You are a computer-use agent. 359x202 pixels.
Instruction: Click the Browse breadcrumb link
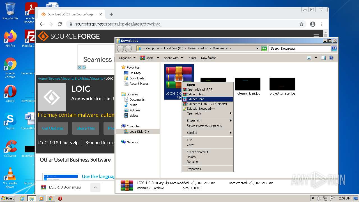tap(54, 79)
